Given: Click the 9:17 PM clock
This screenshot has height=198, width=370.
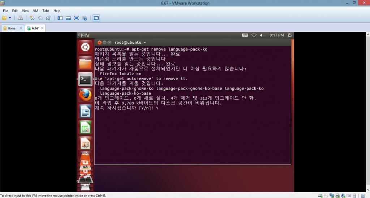Looking at the screenshot, I should 276,35.
